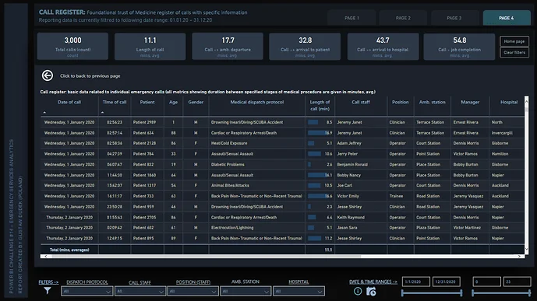Open the Position (Staff) dropdown

193,291
